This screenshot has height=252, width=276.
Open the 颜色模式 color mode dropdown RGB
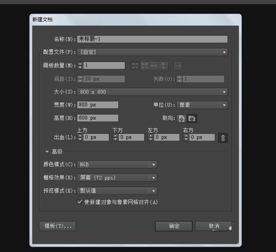coord(117,165)
